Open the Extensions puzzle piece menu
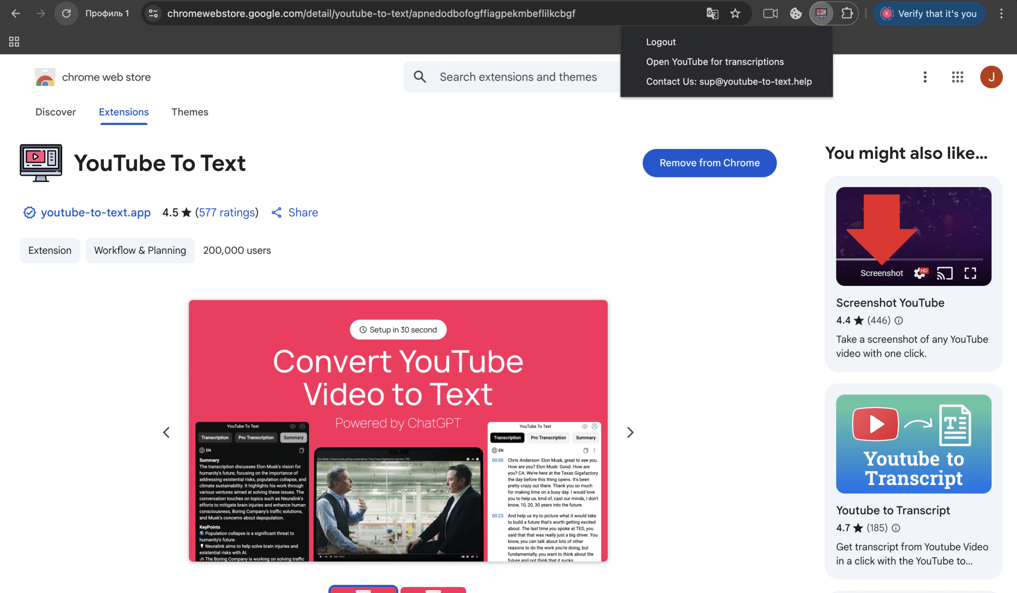This screenshot has width=1017, height=593. coord(847,14)
